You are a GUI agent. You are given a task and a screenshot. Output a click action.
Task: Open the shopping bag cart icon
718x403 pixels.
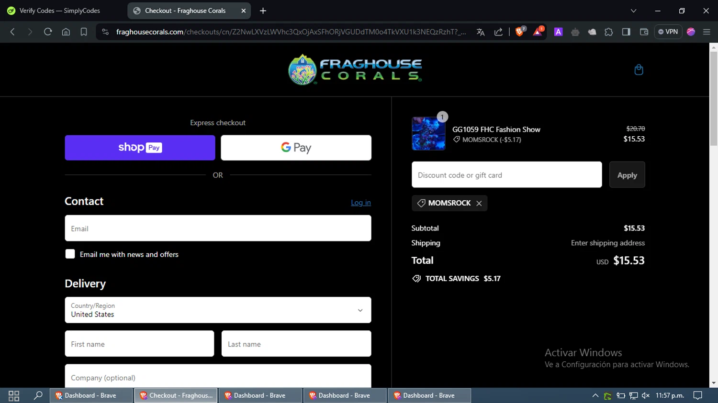pos(639,70)
